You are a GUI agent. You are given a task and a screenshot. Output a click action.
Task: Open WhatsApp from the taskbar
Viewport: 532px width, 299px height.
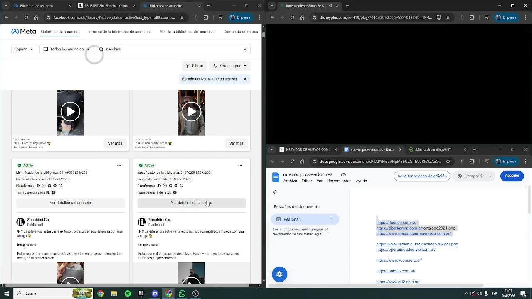pyautogui.click(x=182, y=294)
